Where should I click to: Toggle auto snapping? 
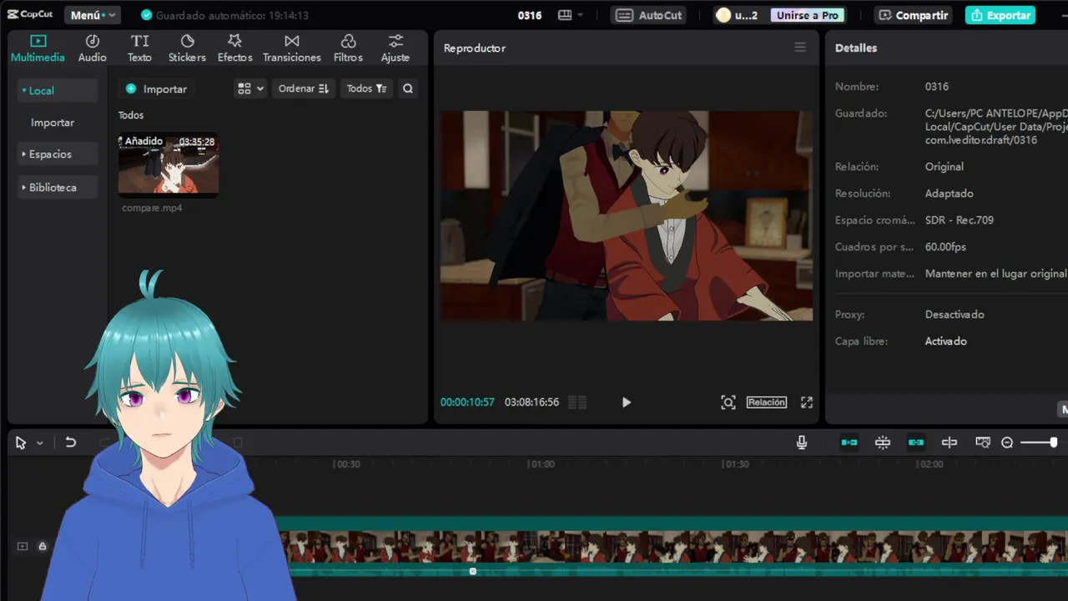point(883,442)
